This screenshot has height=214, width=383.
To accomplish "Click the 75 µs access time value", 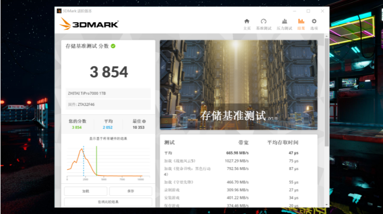I will click(294, 161).
